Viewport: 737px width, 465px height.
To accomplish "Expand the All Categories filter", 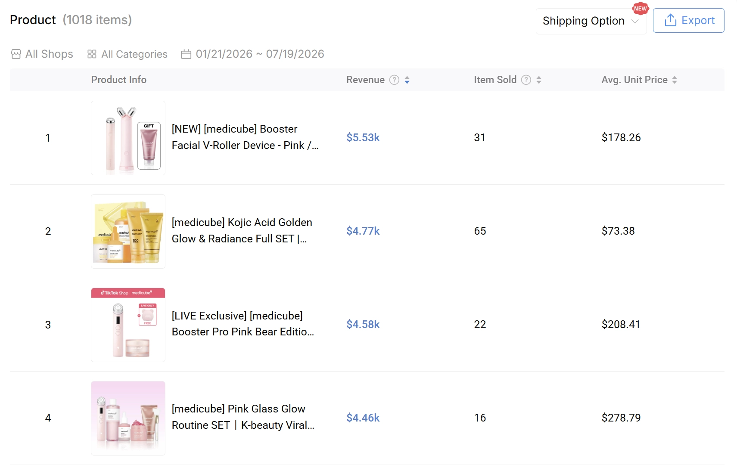I will 127,54.
